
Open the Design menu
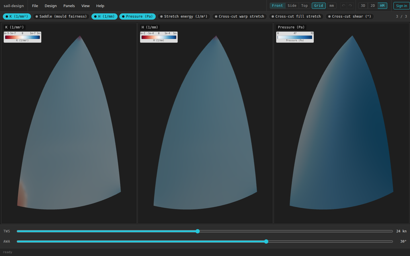tap(51, 6)
